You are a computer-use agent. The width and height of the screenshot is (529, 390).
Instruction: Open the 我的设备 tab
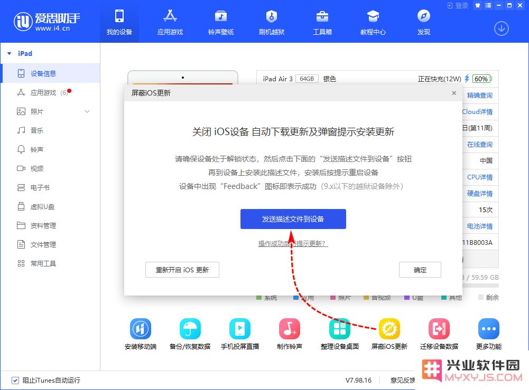[119, 22]
